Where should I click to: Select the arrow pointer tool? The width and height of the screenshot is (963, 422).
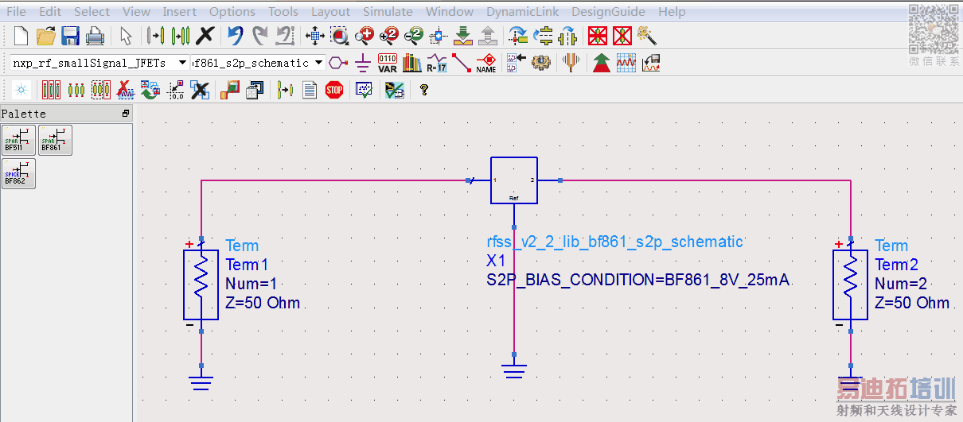[x=126, y=36]
